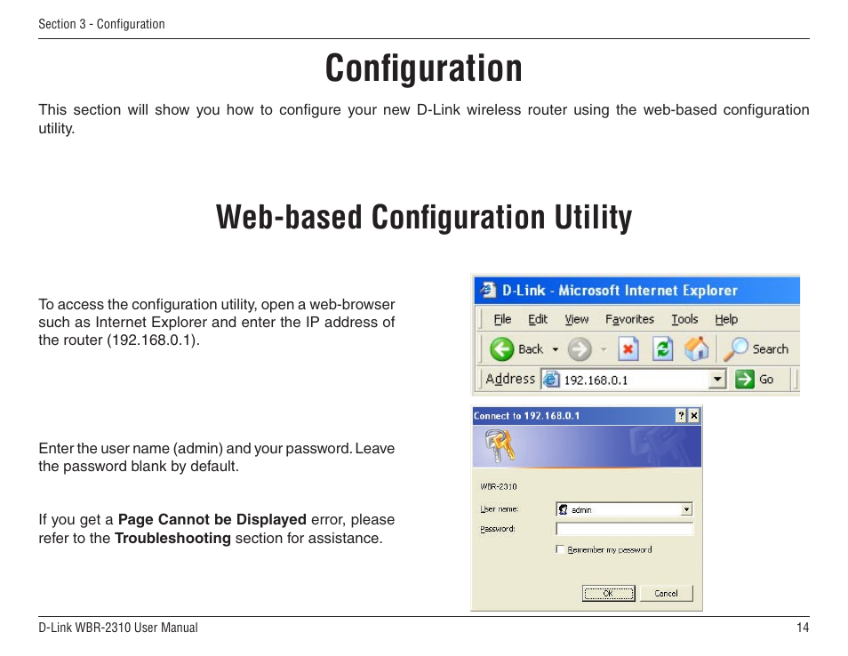Open the View menu

click(x=577, y=319)
